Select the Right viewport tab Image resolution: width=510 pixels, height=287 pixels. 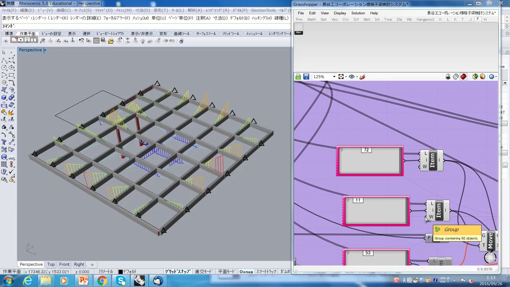[x=79, y=264]
